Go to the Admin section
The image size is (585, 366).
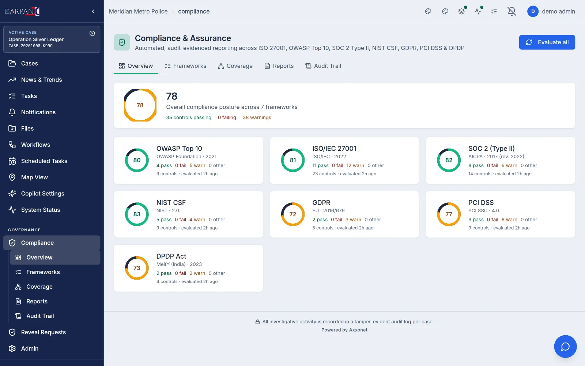(x=52, y=348)
